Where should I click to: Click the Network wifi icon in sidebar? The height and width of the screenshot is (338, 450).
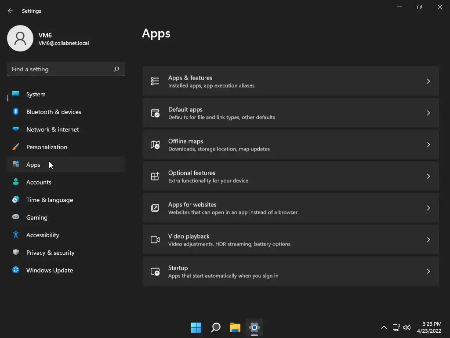(x=16, y=129)
